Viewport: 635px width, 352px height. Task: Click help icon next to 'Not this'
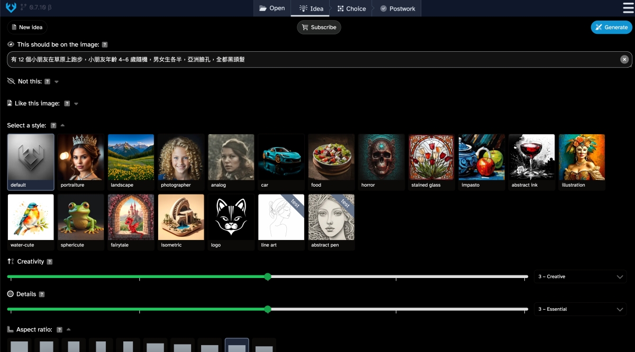[x=48, y=82]
